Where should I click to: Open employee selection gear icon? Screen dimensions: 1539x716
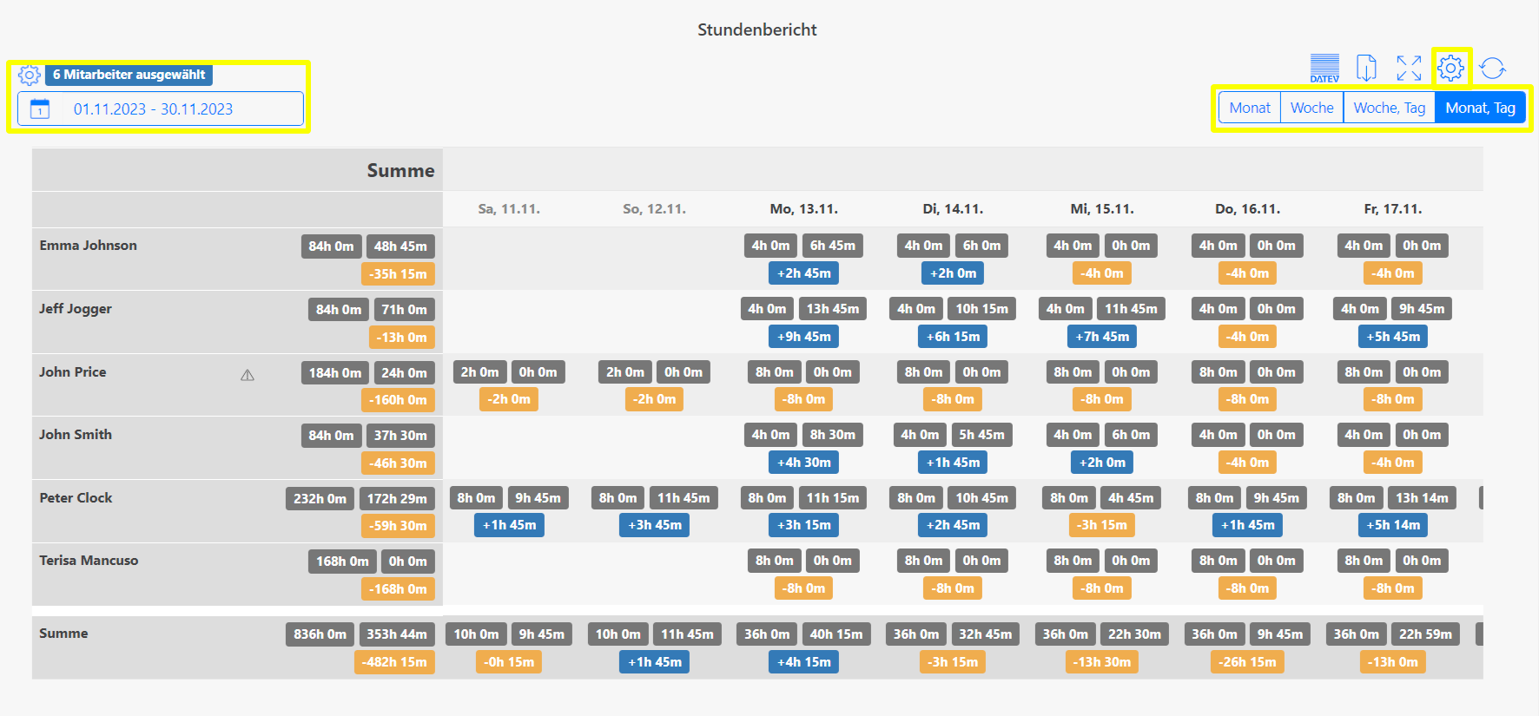coord(30,76)
